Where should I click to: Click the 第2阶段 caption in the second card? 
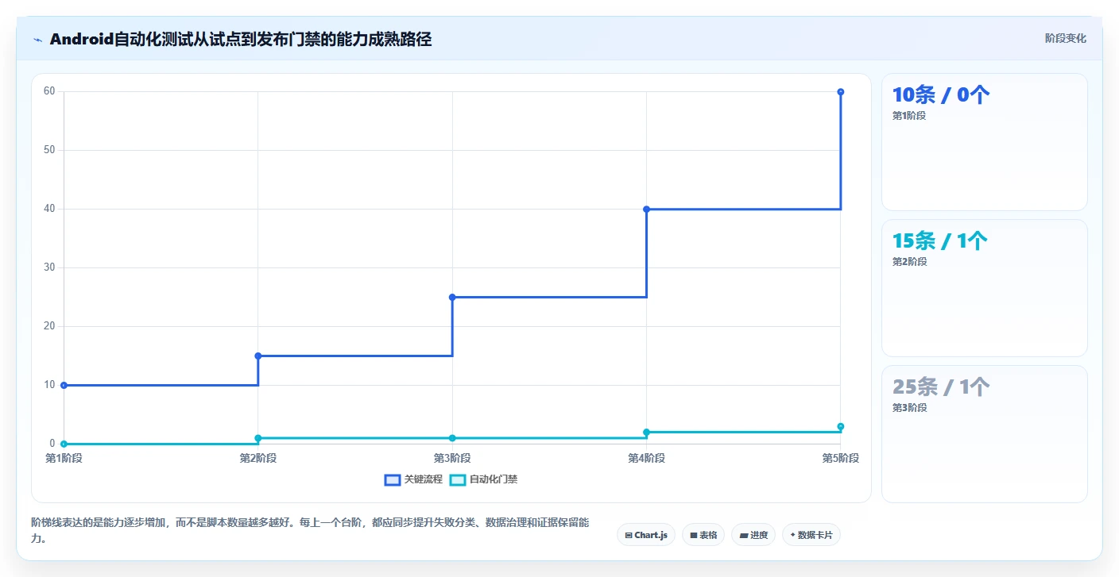909,262
